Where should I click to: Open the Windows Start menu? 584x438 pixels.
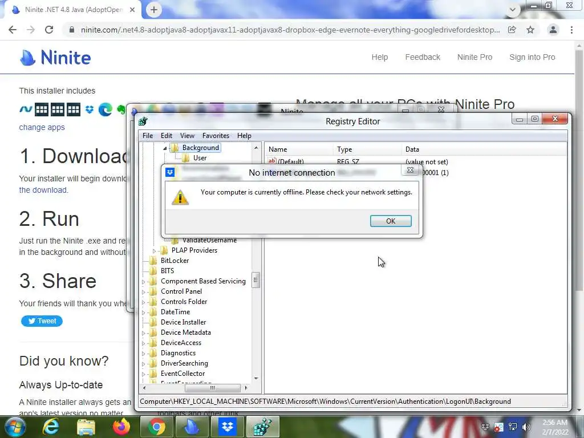point(15,427)
